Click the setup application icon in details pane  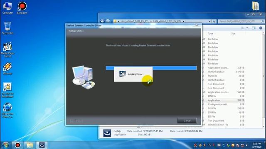(107, 133)
